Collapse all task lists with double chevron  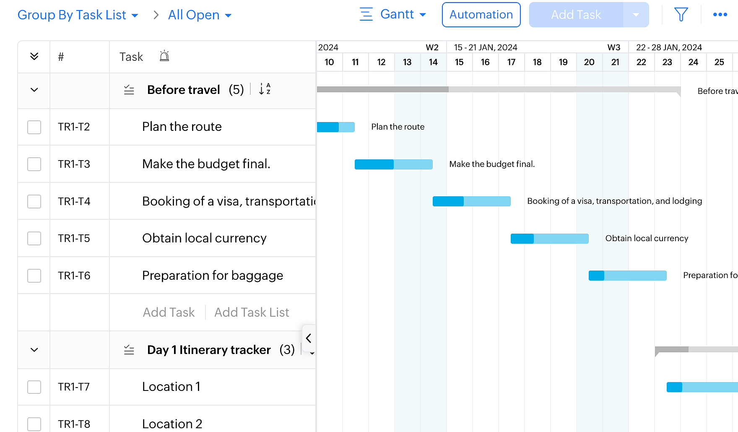point(34,57)
